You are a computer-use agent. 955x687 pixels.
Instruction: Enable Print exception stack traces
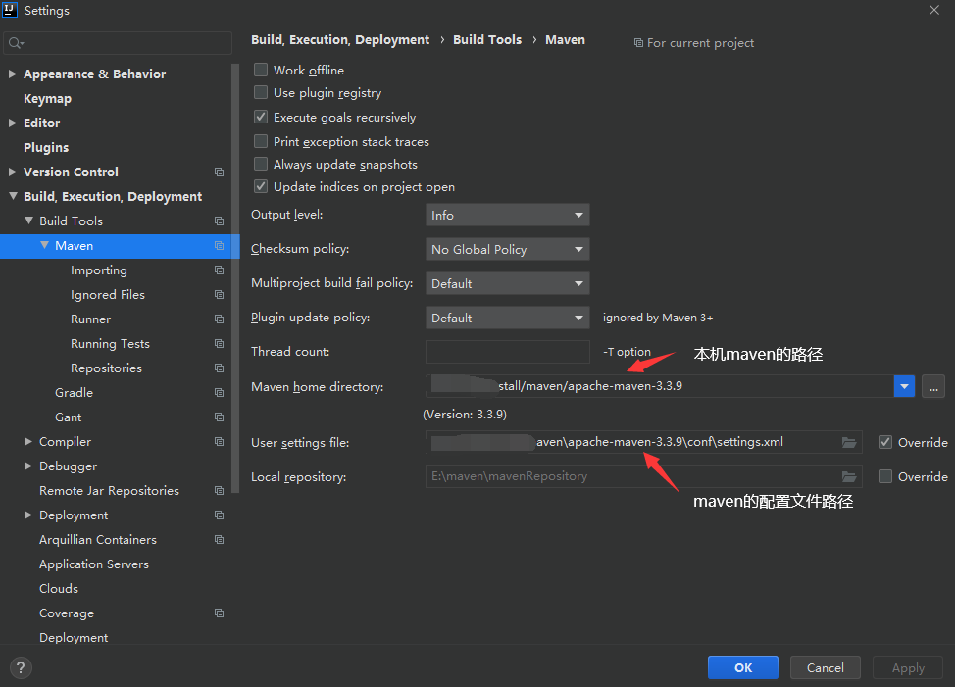pyautogui.click(x=261, y=141)
